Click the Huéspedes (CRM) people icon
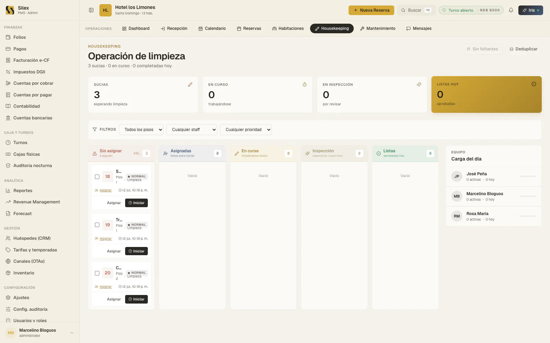550x343 pixels. [8, 238]
